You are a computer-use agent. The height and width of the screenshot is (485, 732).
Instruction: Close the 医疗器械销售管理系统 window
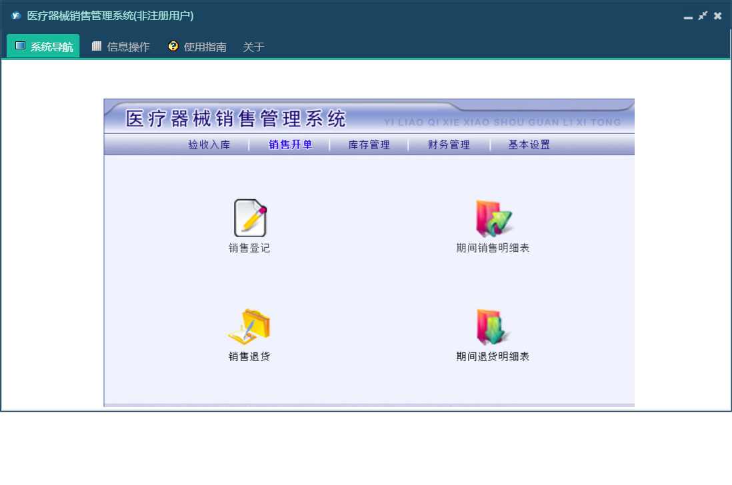coord(718,16)
